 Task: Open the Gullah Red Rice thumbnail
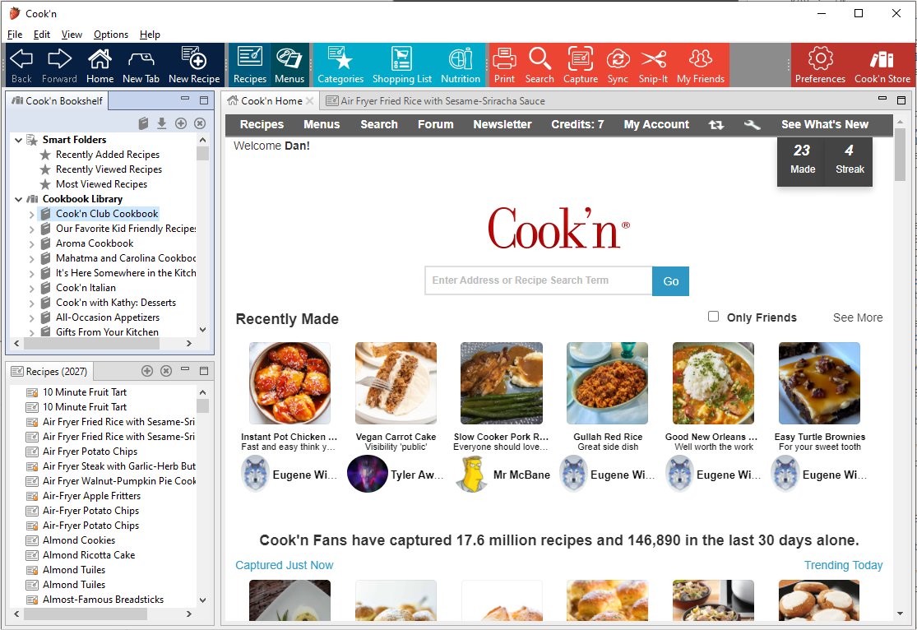click(607, 382)
